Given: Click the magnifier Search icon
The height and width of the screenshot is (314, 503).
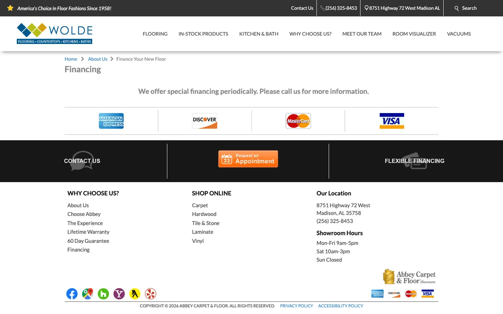Looking at the screenshot, I should (x=456, y=8).
